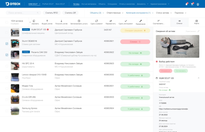Viewport: 205px width, 132px height.
Task: Click the Выдать актив toolbar icon
Action: [x=47, y=21]
